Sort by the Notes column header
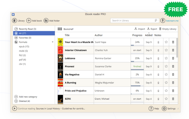Viewport: 189px width, 119px height. pos(158,35)
